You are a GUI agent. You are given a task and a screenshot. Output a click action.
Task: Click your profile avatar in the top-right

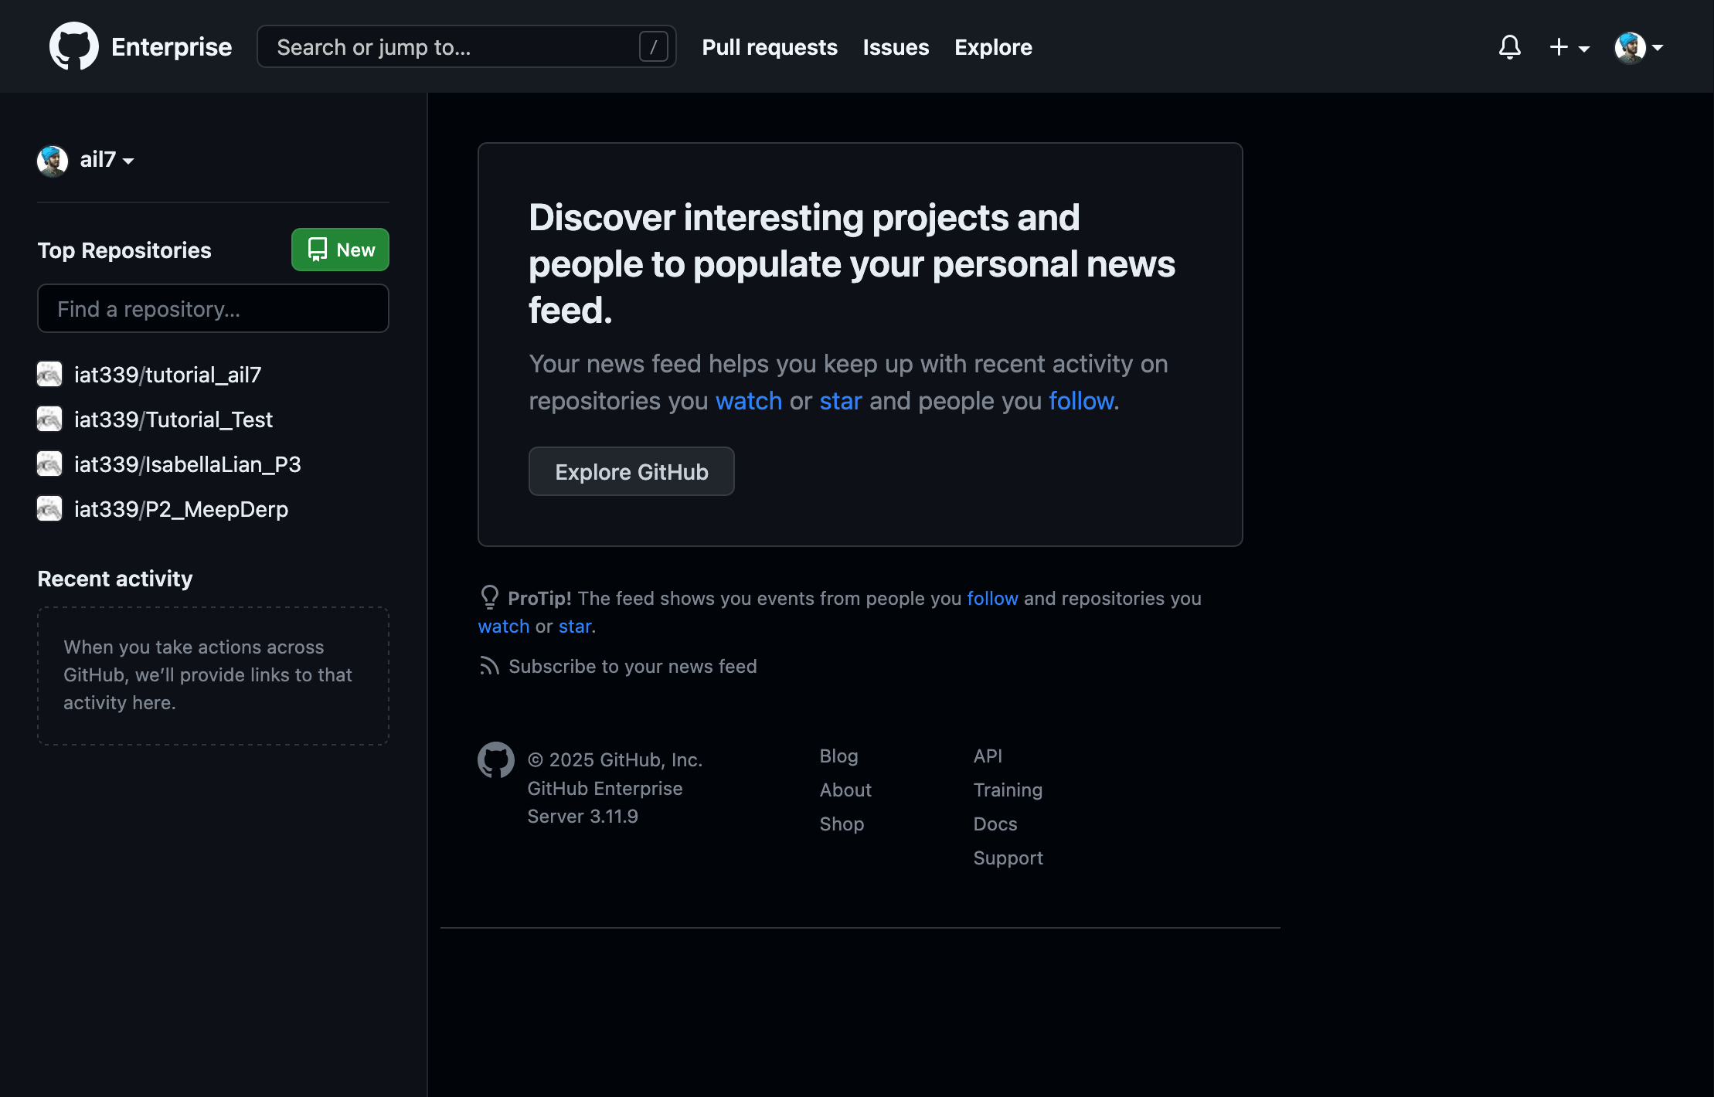pyautogui.click(x=1630, y=46)
